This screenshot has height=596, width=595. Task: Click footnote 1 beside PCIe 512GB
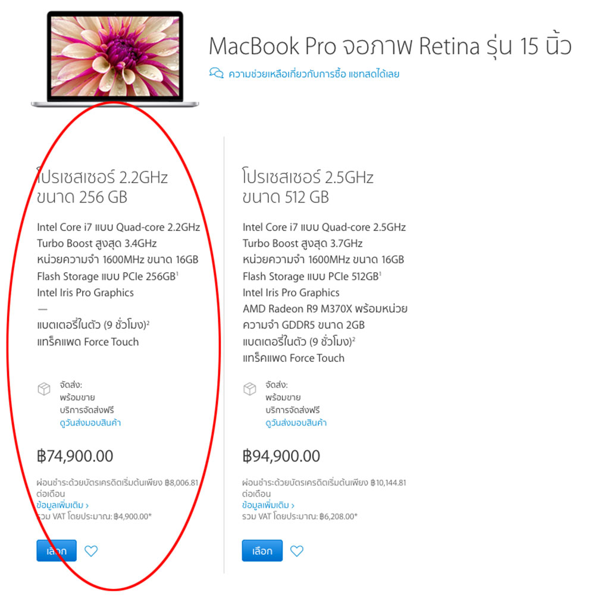[380, 273]
